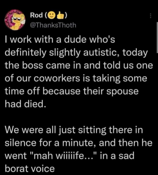Click the line "time off because their spouse"
Viewport: 158px width, 175px height.
point(71,91)
